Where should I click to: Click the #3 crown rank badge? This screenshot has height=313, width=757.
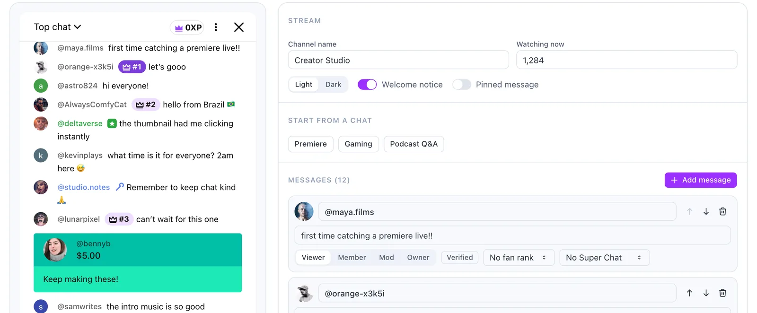119,219
